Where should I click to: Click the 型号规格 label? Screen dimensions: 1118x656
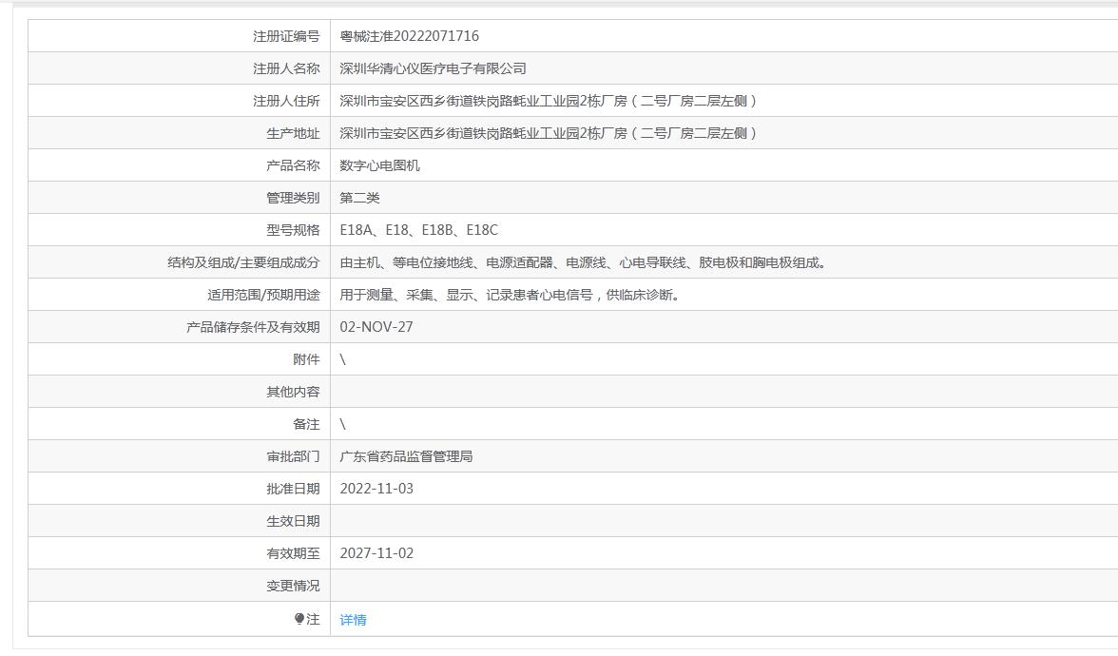coord(293,230)
